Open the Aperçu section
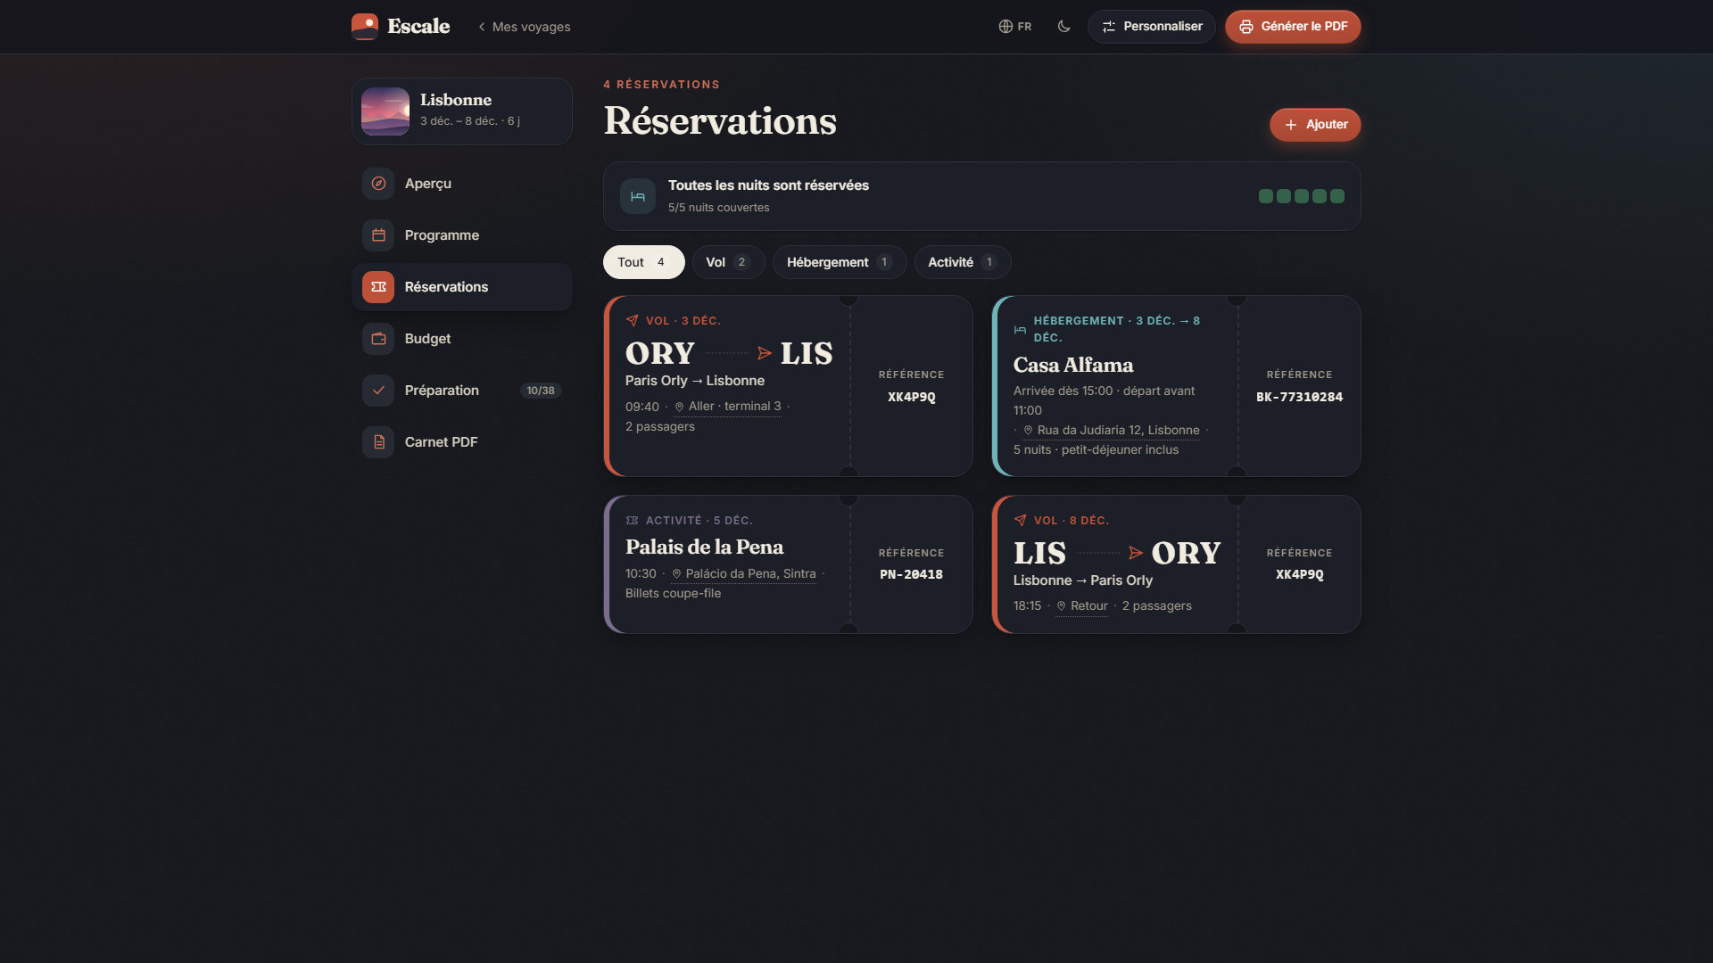This screenshot has height=963, width=1713. (462, 183)
